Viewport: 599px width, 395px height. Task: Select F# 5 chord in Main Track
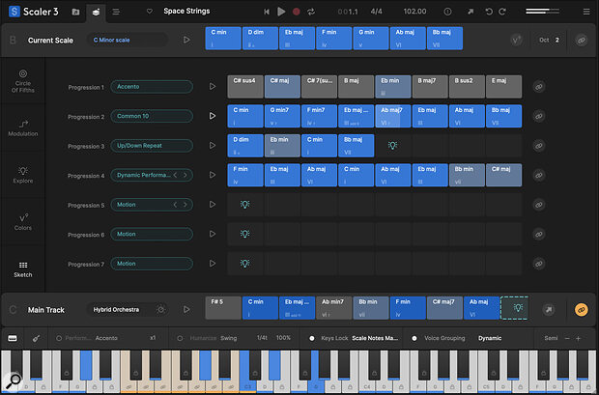point(223,308)
